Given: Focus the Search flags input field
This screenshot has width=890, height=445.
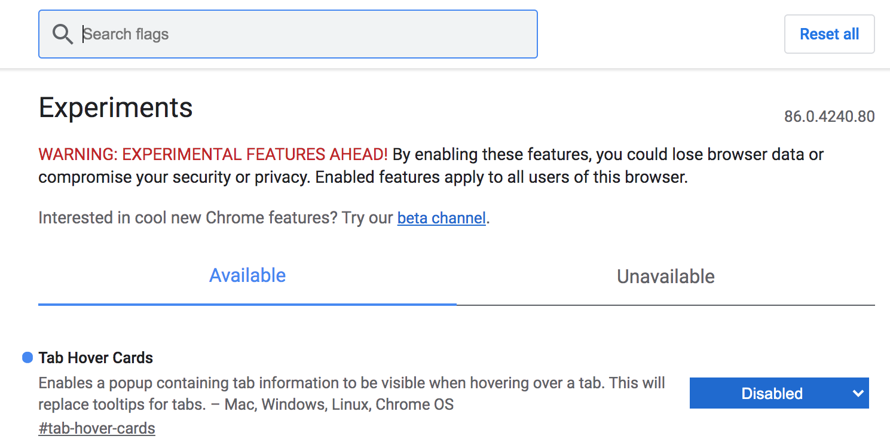Looking at the screenshot, I should tap(299, 34).
